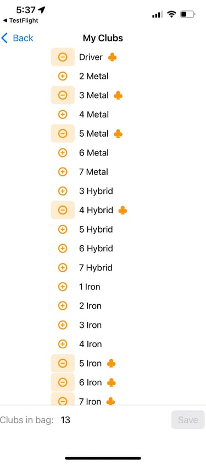Toggle 7 Iron off with its minus button
The image size is (206, 464).
(x=63, y=399)
